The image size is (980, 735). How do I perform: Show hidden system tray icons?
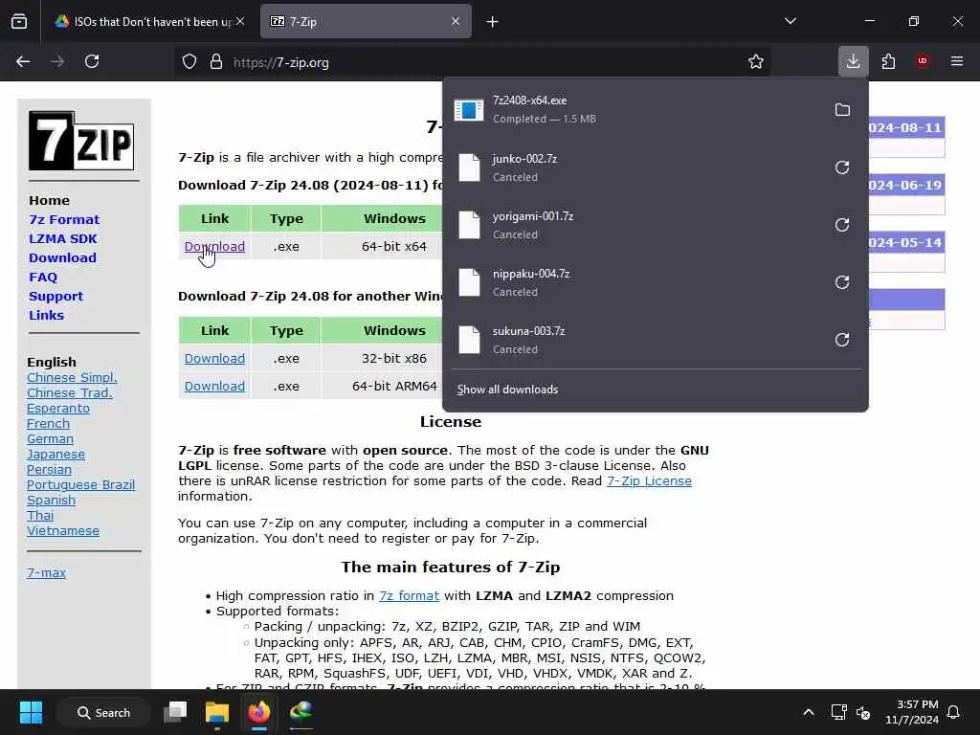tap(808, 712)
